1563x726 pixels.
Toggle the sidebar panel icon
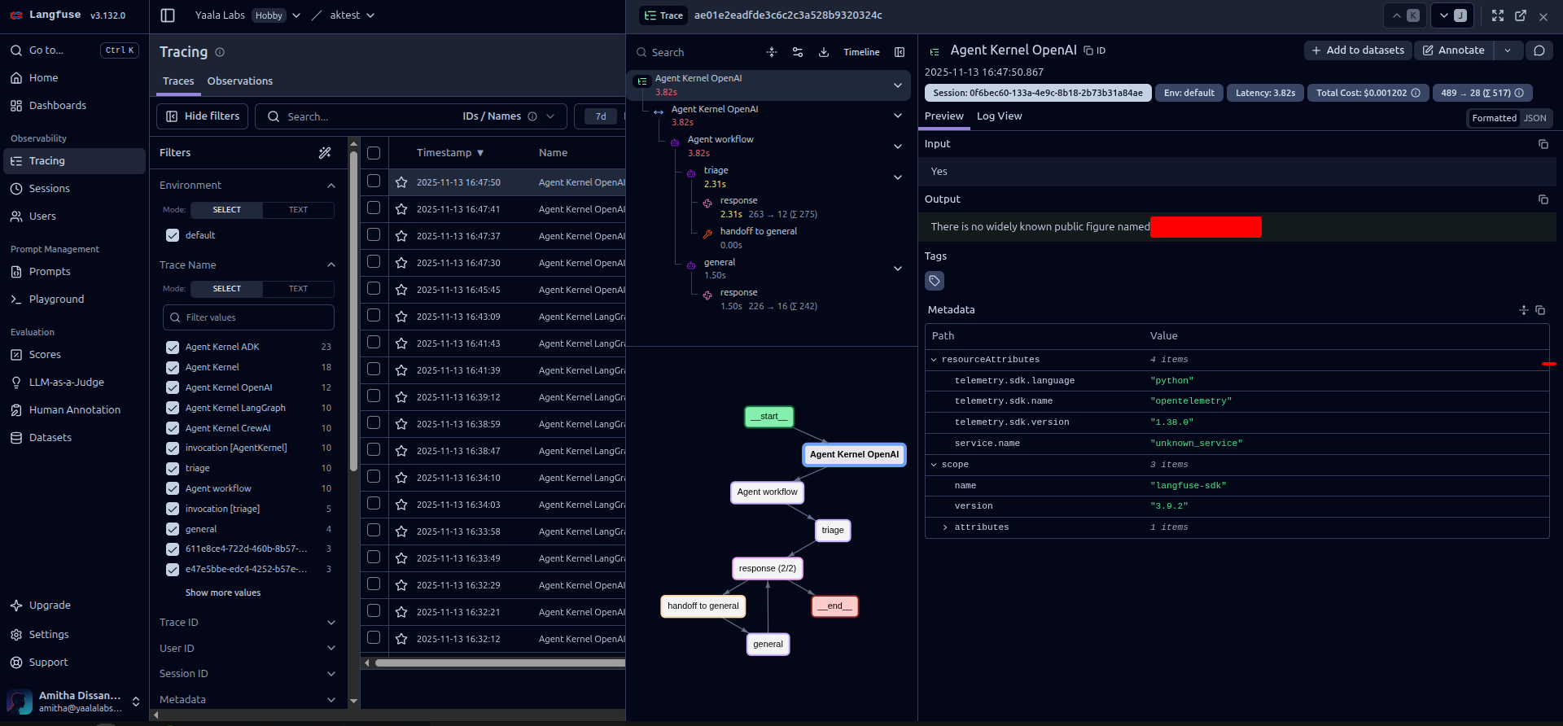[168, 15]
